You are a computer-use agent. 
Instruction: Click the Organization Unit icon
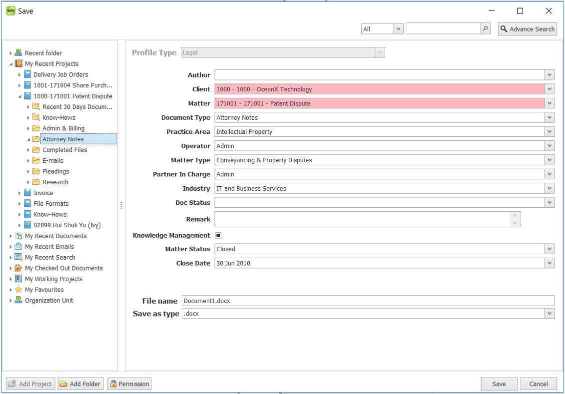pos(18,300)
